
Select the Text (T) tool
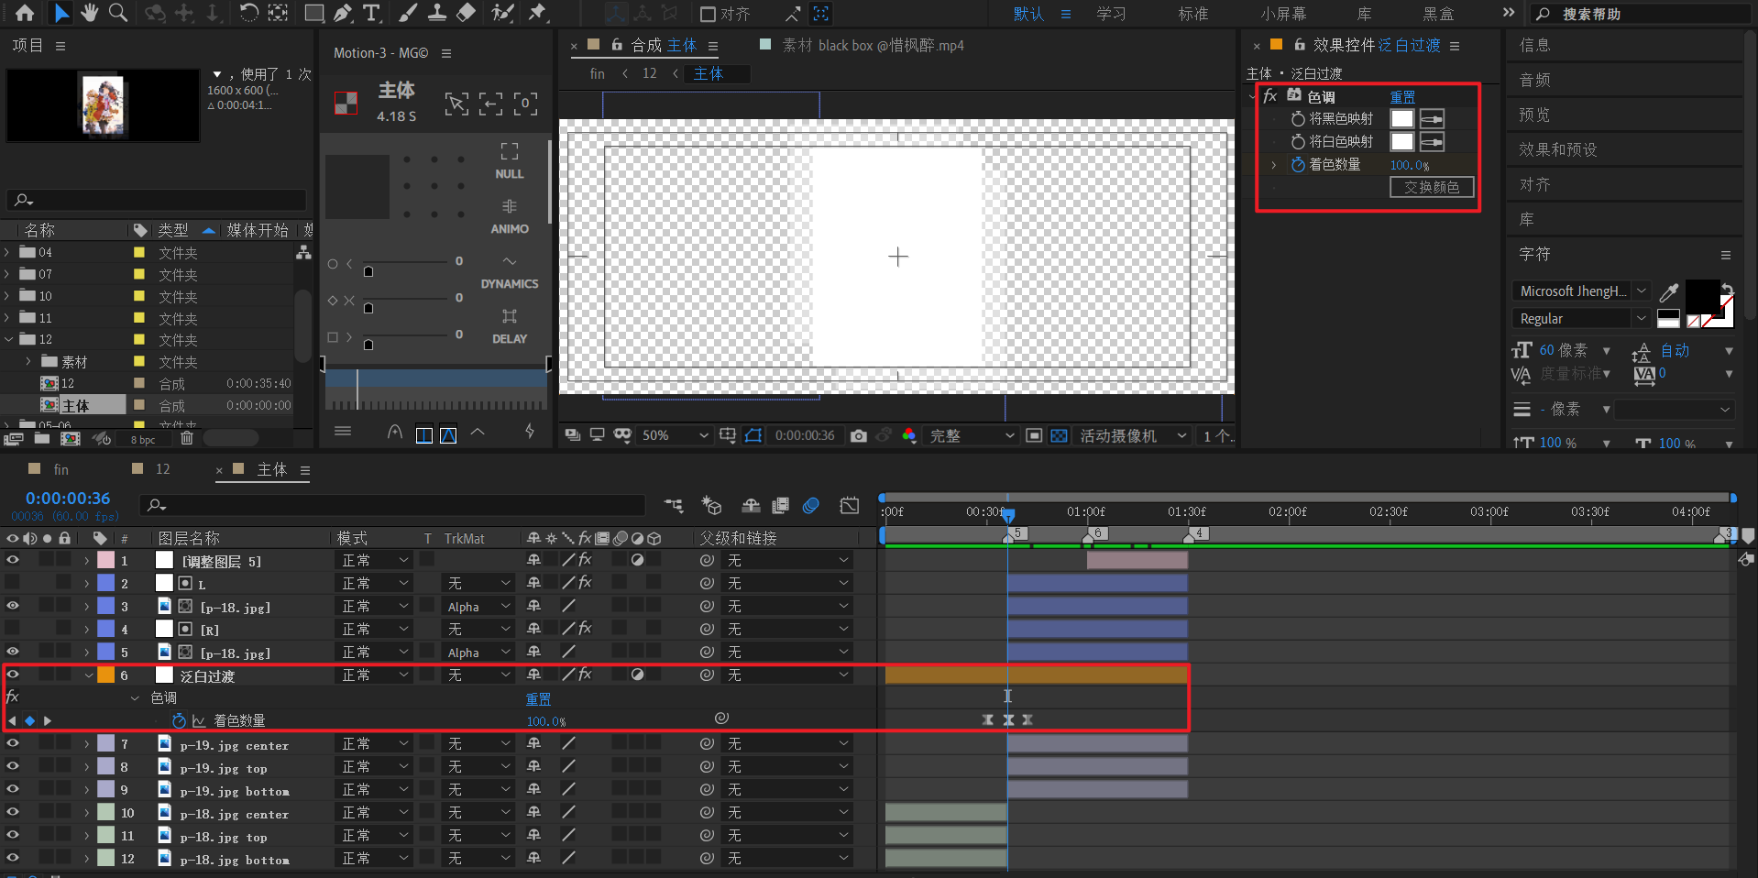pyautogui.click(x=371, y=13)
